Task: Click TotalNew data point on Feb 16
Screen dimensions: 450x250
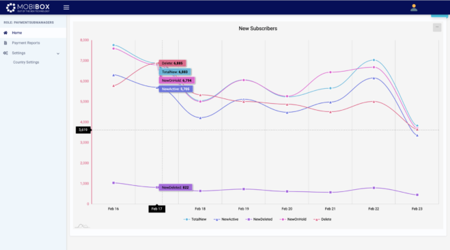Action: click(x=113, y=45)
